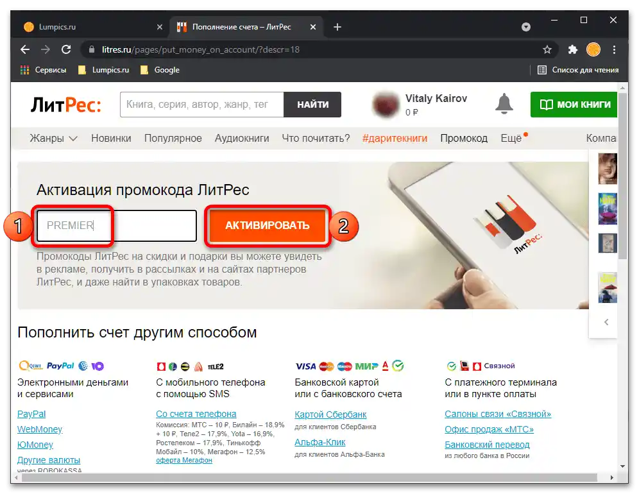The height and width of the screenshot is (494, 639).
Task: Open Картой Сбербанк link
Action: (330, 414)
